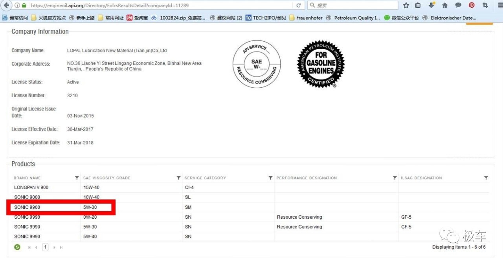Bookmark this page with the star icon
Image resolution: width=503 pixels, height=258 pixels.
pyautogui.click(x=406, y=6)
